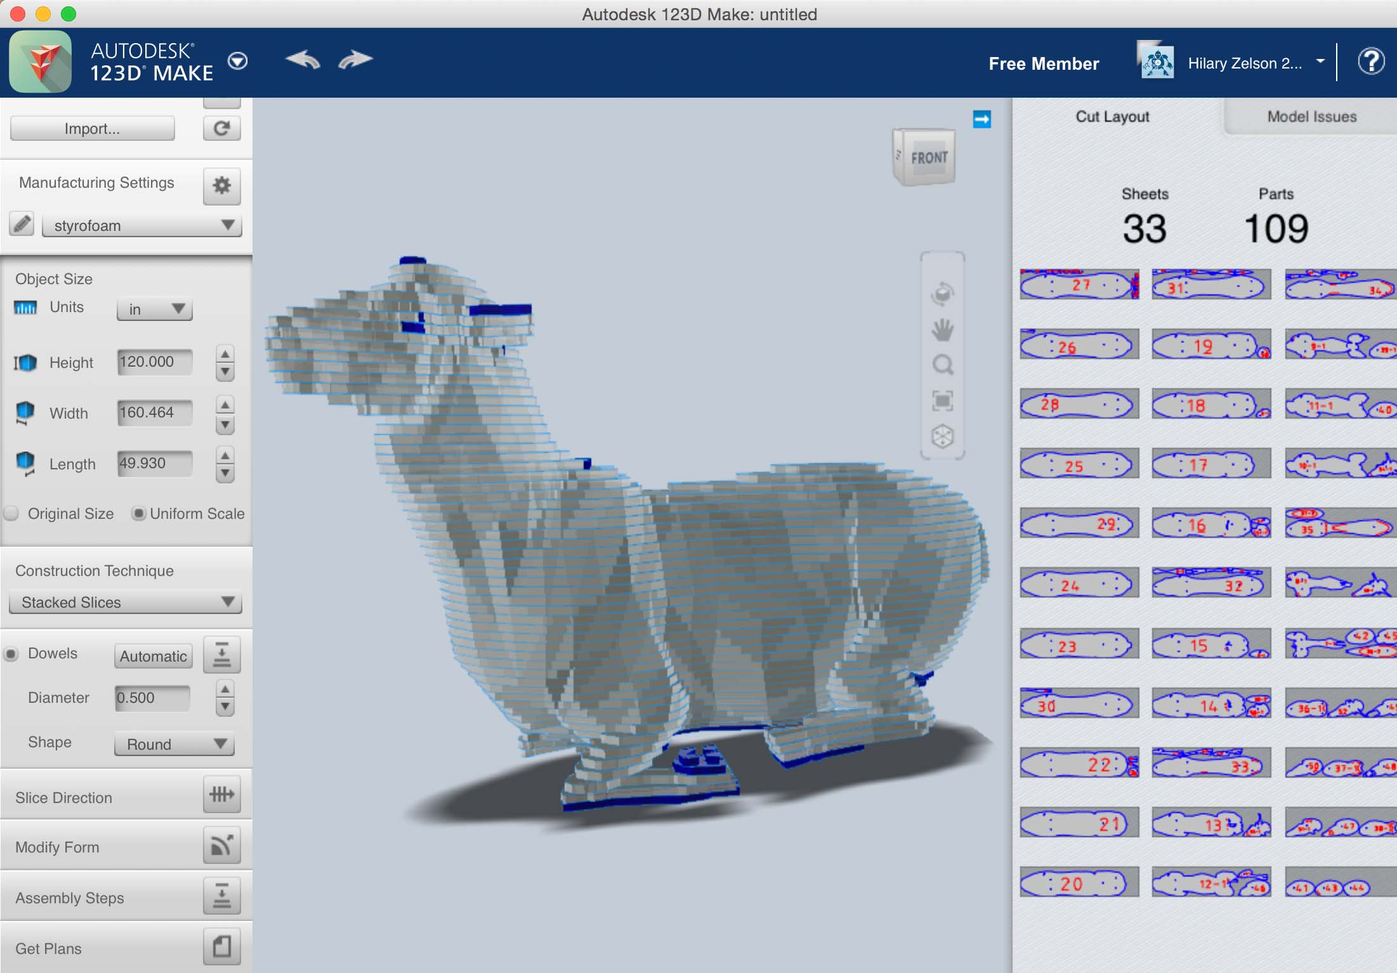This screenshot has height=973, width=1397.
Task: Open the Stacked Slices technique dropdown
Action: pyautogui.click(x=126, y=602)
